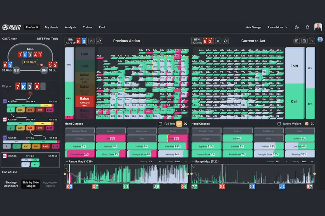Image resolution: width=325 pixels, height=216 pixels.
Task: Switch to the Strategy Dashboard tab
Action: 11,184
